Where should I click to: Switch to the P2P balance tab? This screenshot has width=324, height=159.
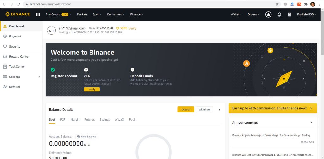(x=63, y=120)
